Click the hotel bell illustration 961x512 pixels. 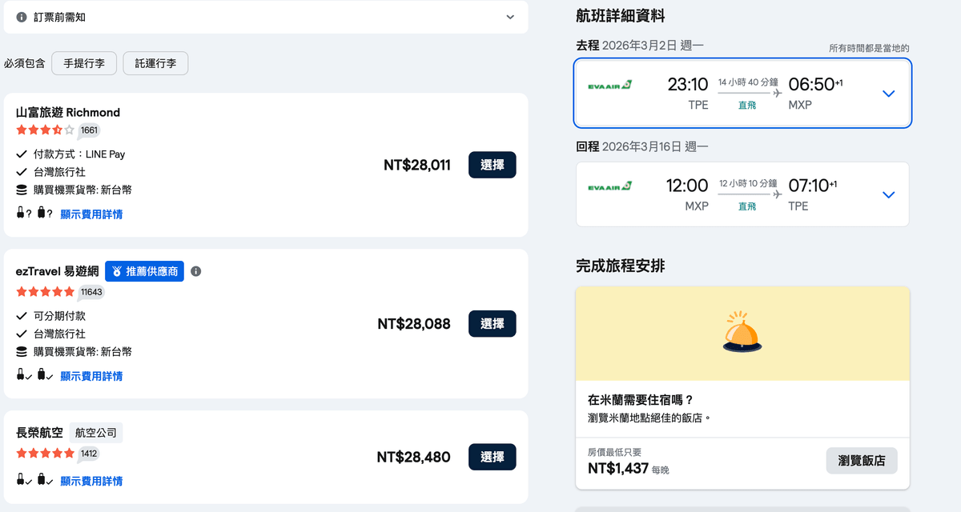(742, 333)
